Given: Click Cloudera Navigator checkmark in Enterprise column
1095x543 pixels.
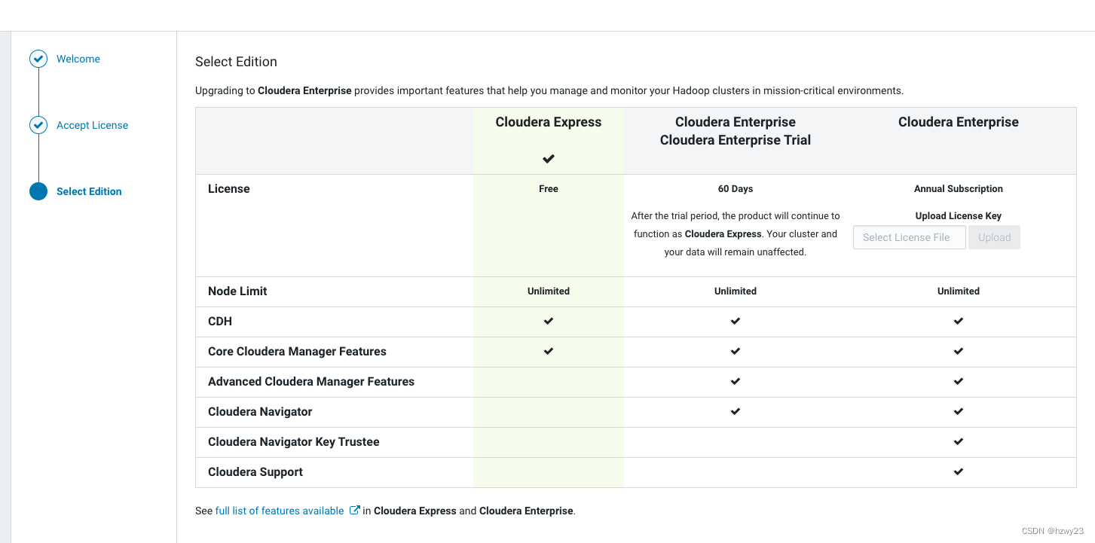Looking at the screenshot, I should (x=959, y=411).
